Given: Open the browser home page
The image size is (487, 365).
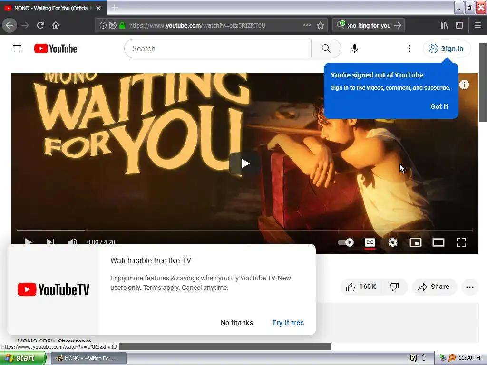Looking at the screenshot, I should tap(56, 25).
